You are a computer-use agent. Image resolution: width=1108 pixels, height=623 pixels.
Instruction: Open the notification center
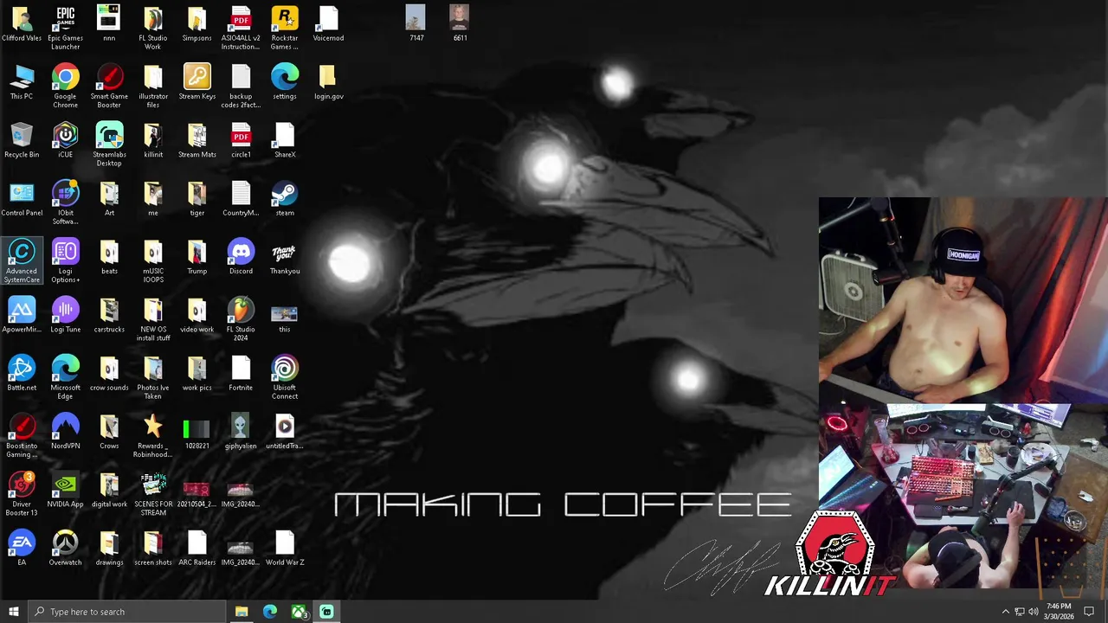[x=1089, y=612]
